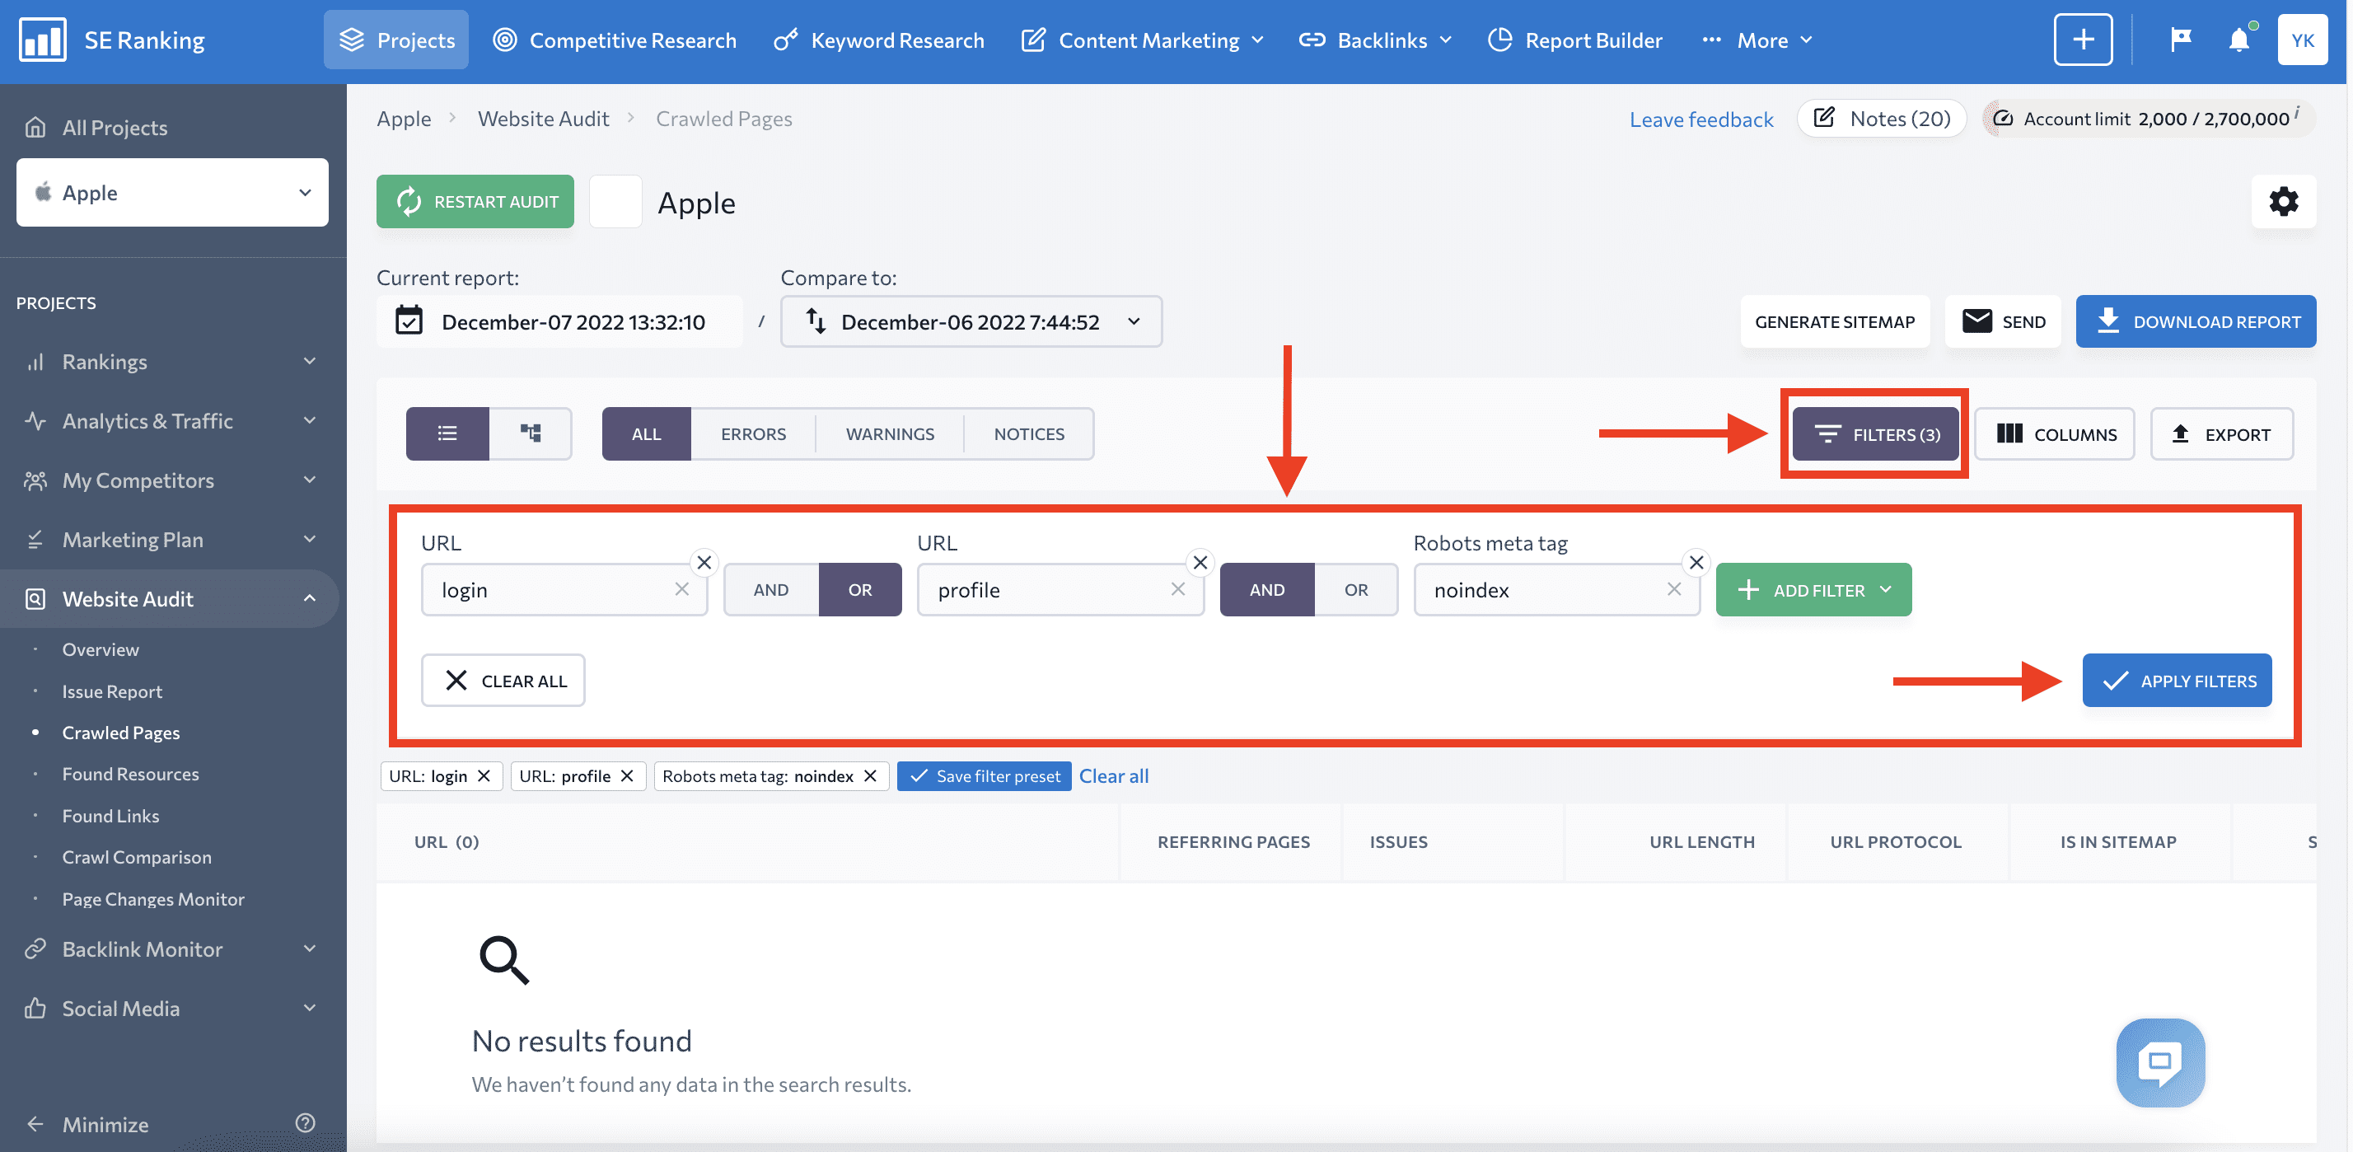This screenshot has width=2353, height=1152.
Task: Select OR between login and profile filters
Action: [x=859, y=589]
